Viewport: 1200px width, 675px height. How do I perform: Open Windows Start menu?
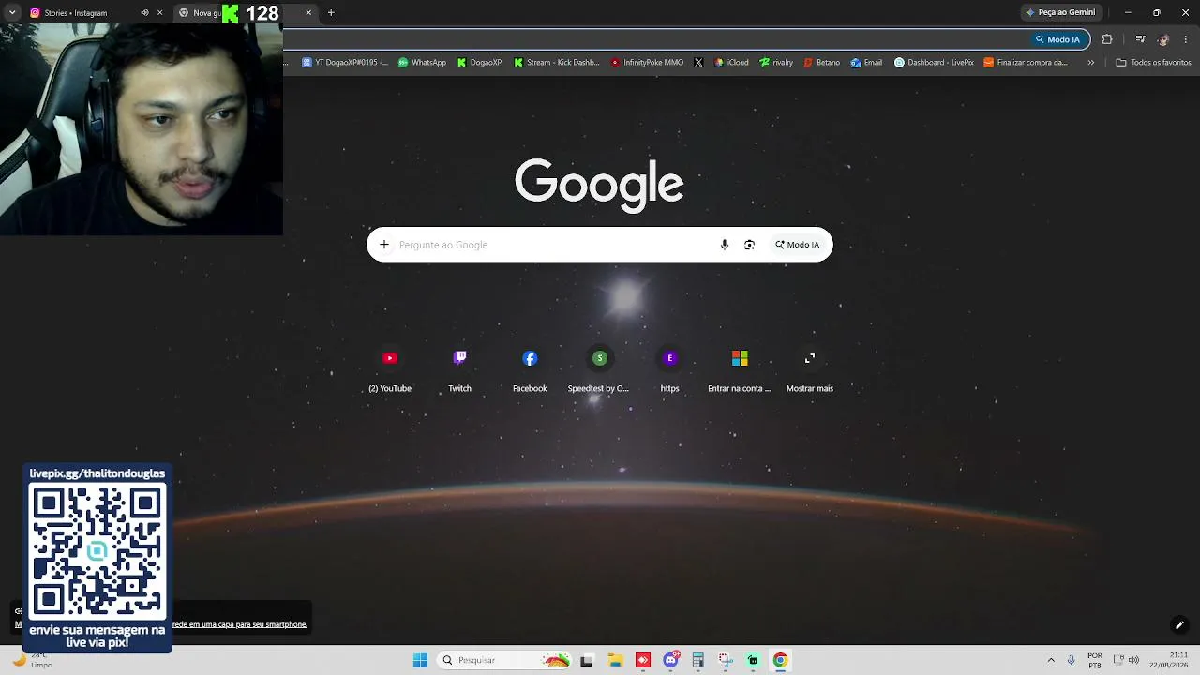[x=420, y=660]
